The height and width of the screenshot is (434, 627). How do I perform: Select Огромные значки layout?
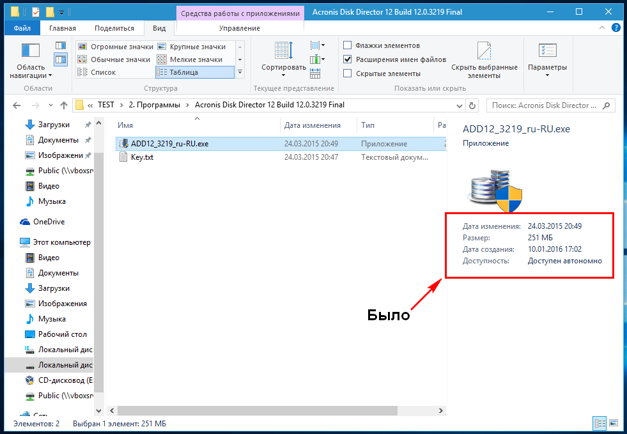point(115,47)
